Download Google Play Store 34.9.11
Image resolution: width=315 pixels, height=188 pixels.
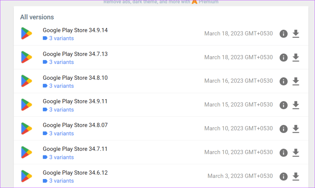pyautogui.click(x=296, y=105)
